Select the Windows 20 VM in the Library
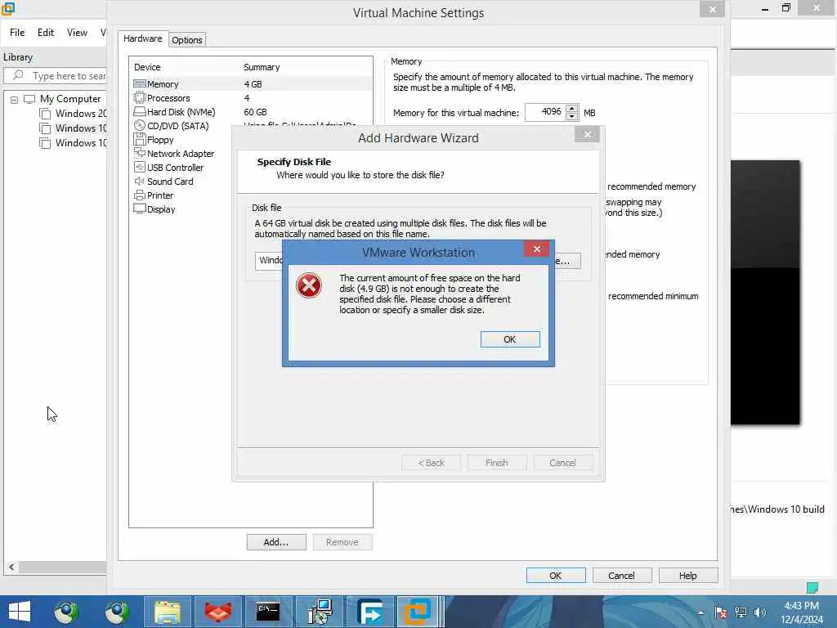The height and width of the screenshot is (628, 837). point(81,114)
